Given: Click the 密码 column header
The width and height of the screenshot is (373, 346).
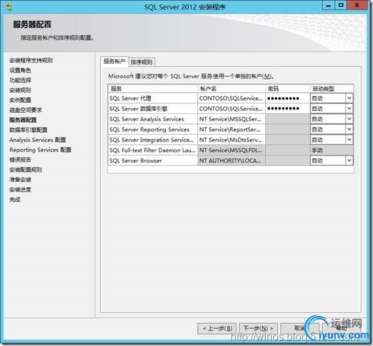Looking at the screenshot, I should coord(287,89).
